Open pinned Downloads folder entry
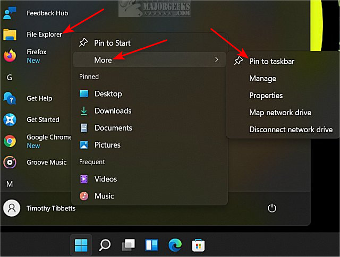The width and height of the screenshot is (340, 257). (x=149, y=111)
